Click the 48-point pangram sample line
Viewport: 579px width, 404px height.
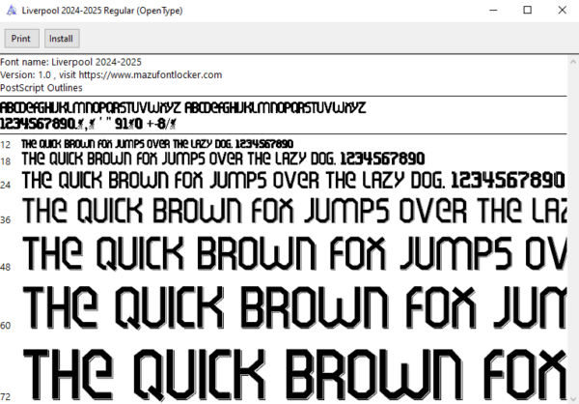[x=294, y=253]
